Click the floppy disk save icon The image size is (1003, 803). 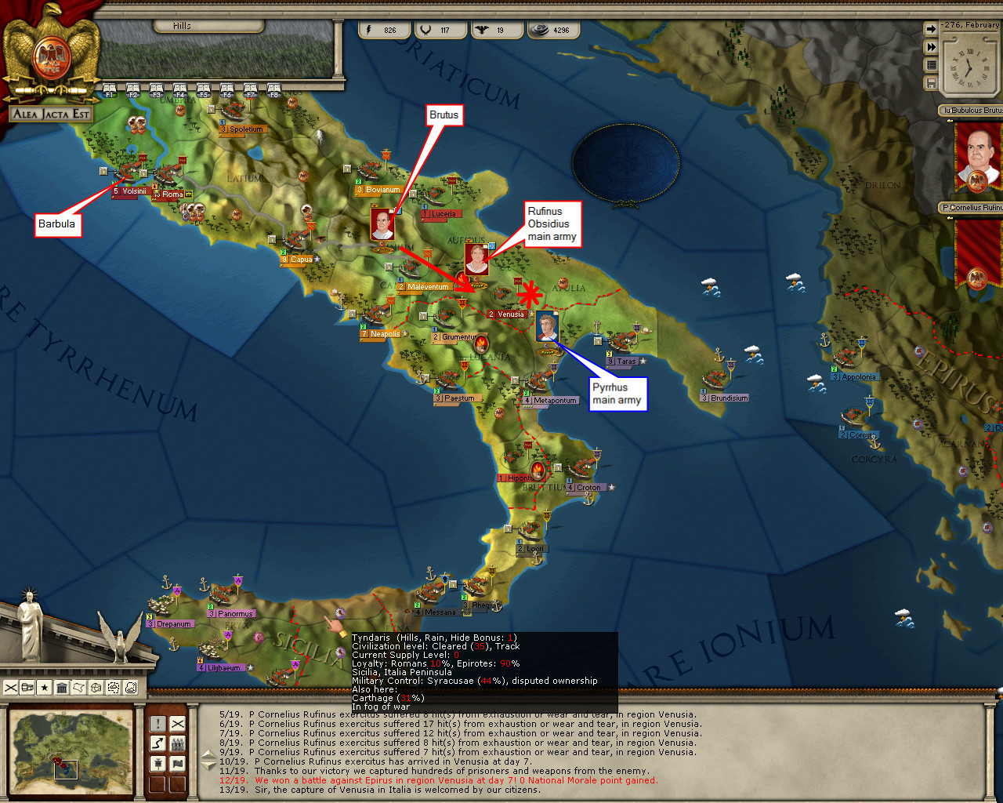pos(931,82)
